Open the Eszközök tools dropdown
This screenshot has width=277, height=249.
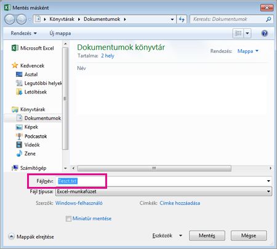tap(167, 235)
